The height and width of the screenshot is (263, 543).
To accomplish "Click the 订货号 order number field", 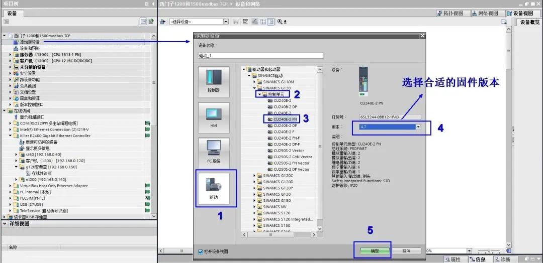I will (x=390, y=117).
